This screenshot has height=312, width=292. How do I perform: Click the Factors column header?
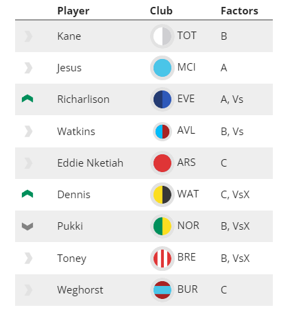(239, 11)
